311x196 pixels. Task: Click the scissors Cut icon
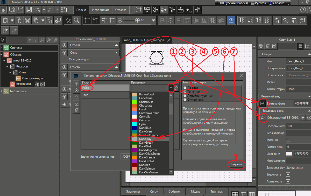[x=27, y=20]
